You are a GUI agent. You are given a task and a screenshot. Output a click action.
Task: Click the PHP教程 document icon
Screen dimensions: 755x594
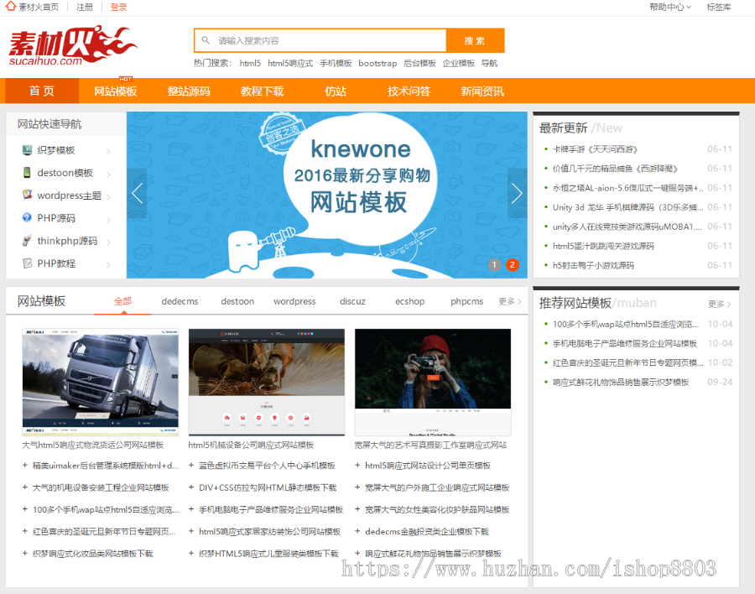tap(28, 263)
